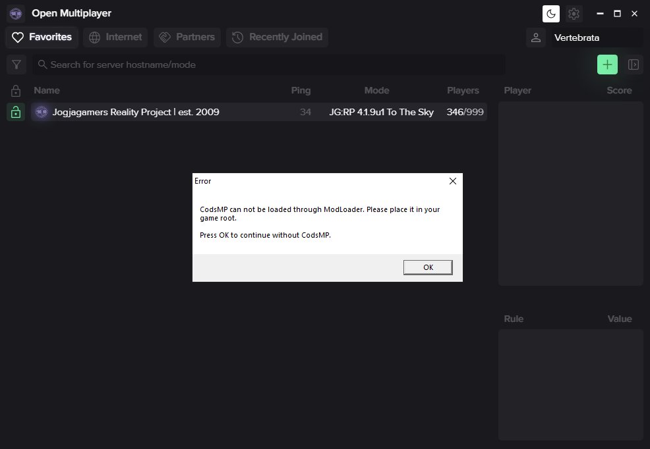Click the history clock icon on Recently Joined
Viewport: 650px width, 449px height.
point(237,38)
